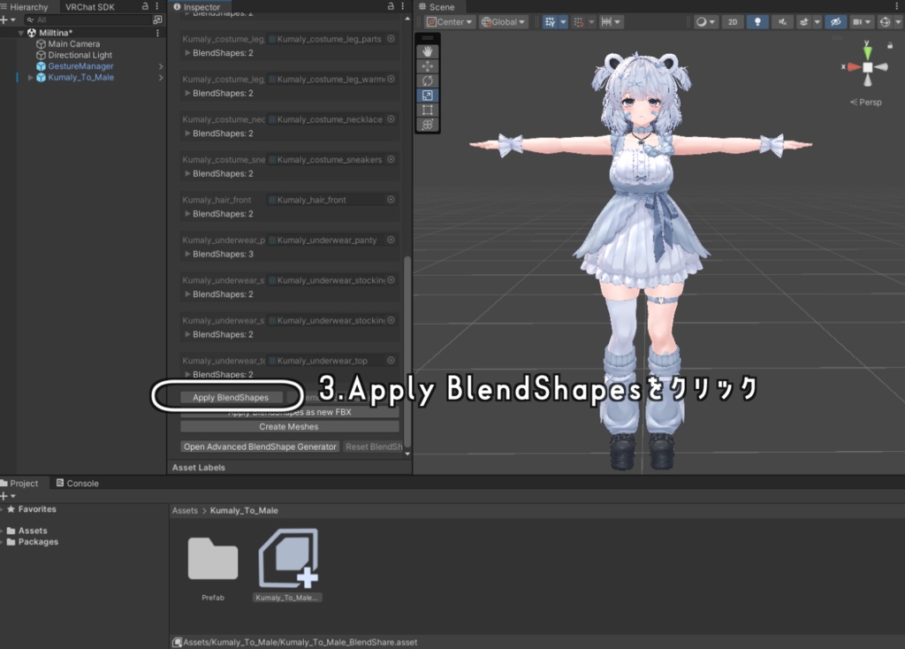Click the Apply BlendShapes button
The height and width of the screenshot is (649, 905).
pyautogui.click(x=231, y=397)
